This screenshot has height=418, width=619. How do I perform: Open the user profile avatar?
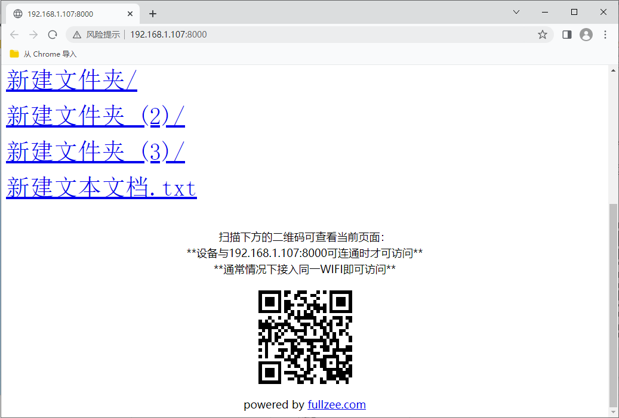(x=586, y=35)
